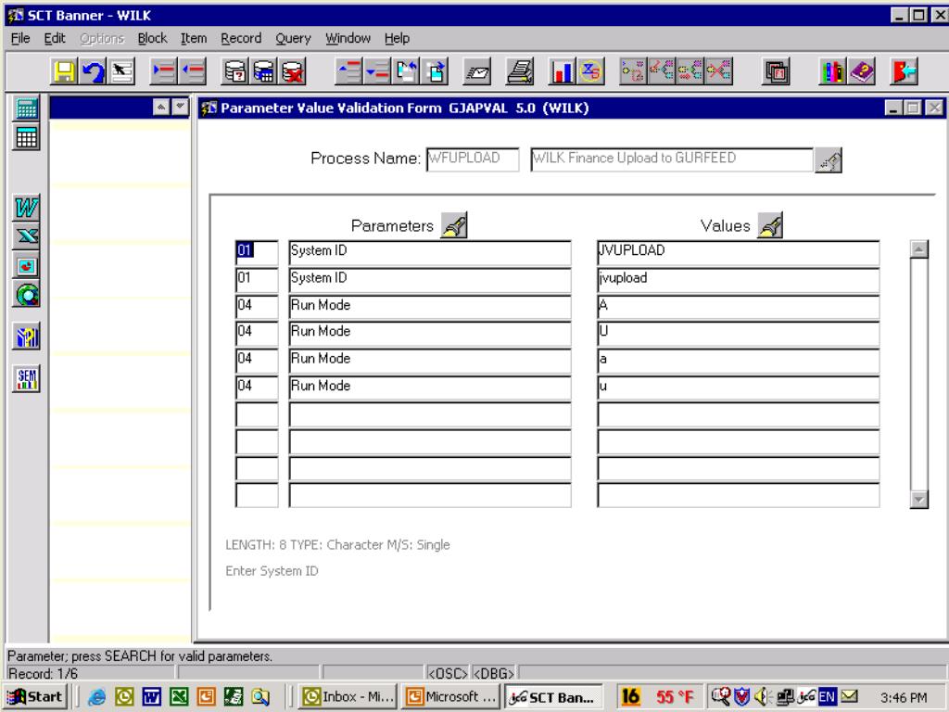Click the Remove Record toolbar icon

pyautogui.click(x=192, y=71)
